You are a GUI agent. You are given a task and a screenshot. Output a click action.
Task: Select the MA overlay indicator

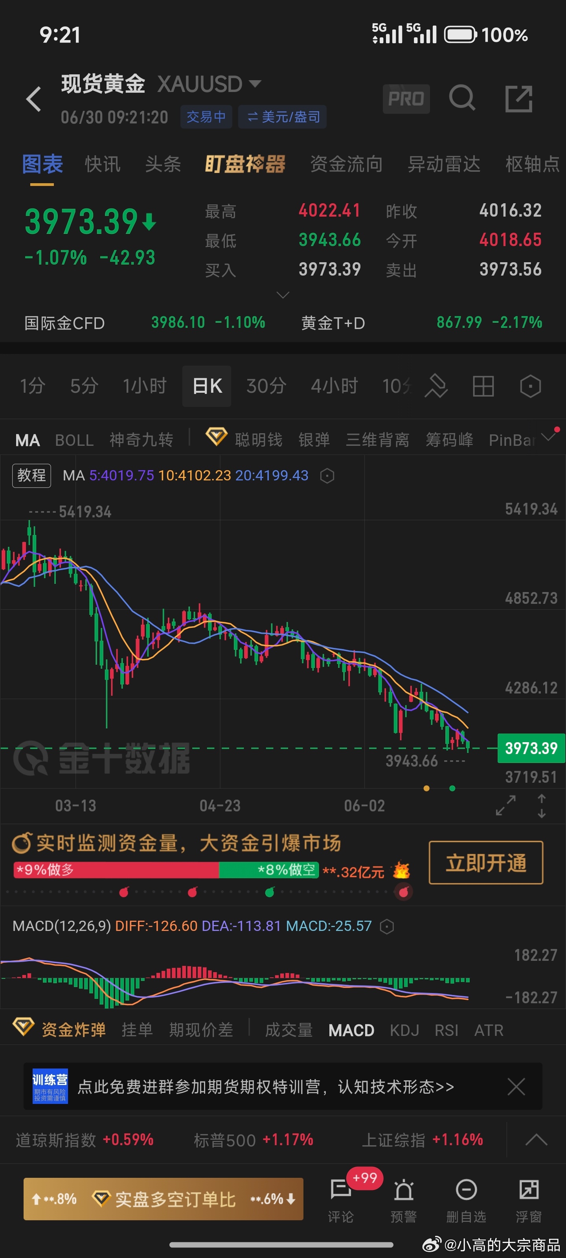pos(28,440)
